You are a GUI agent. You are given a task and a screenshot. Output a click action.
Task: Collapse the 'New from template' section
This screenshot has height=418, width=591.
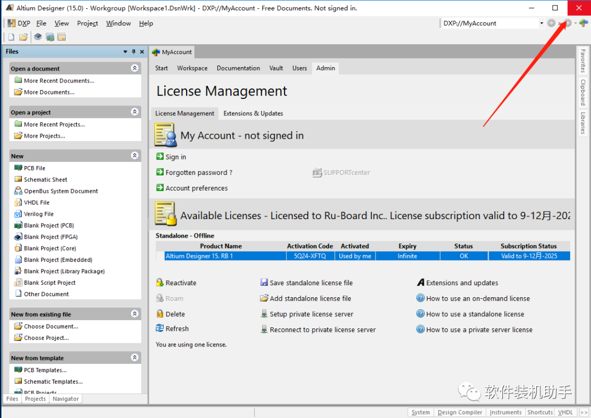[135, 357]
